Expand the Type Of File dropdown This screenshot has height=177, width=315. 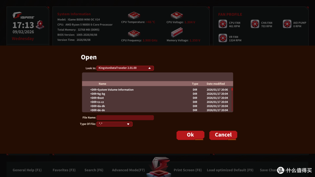tap(115, 124)
